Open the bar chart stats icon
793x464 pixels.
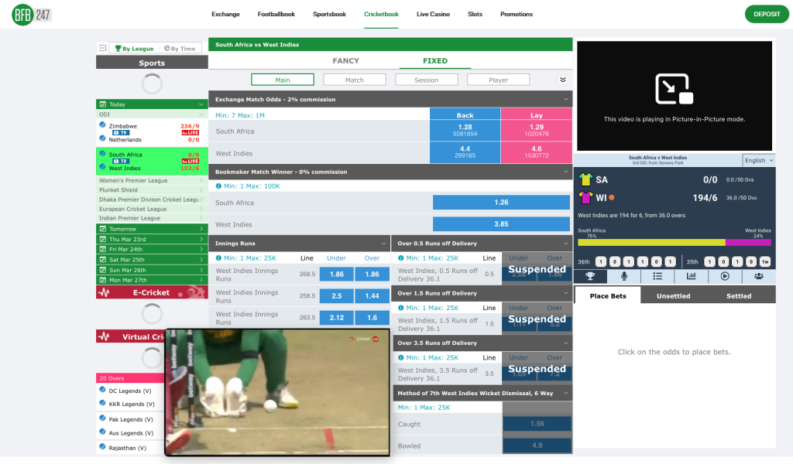[x=691, y=276]
